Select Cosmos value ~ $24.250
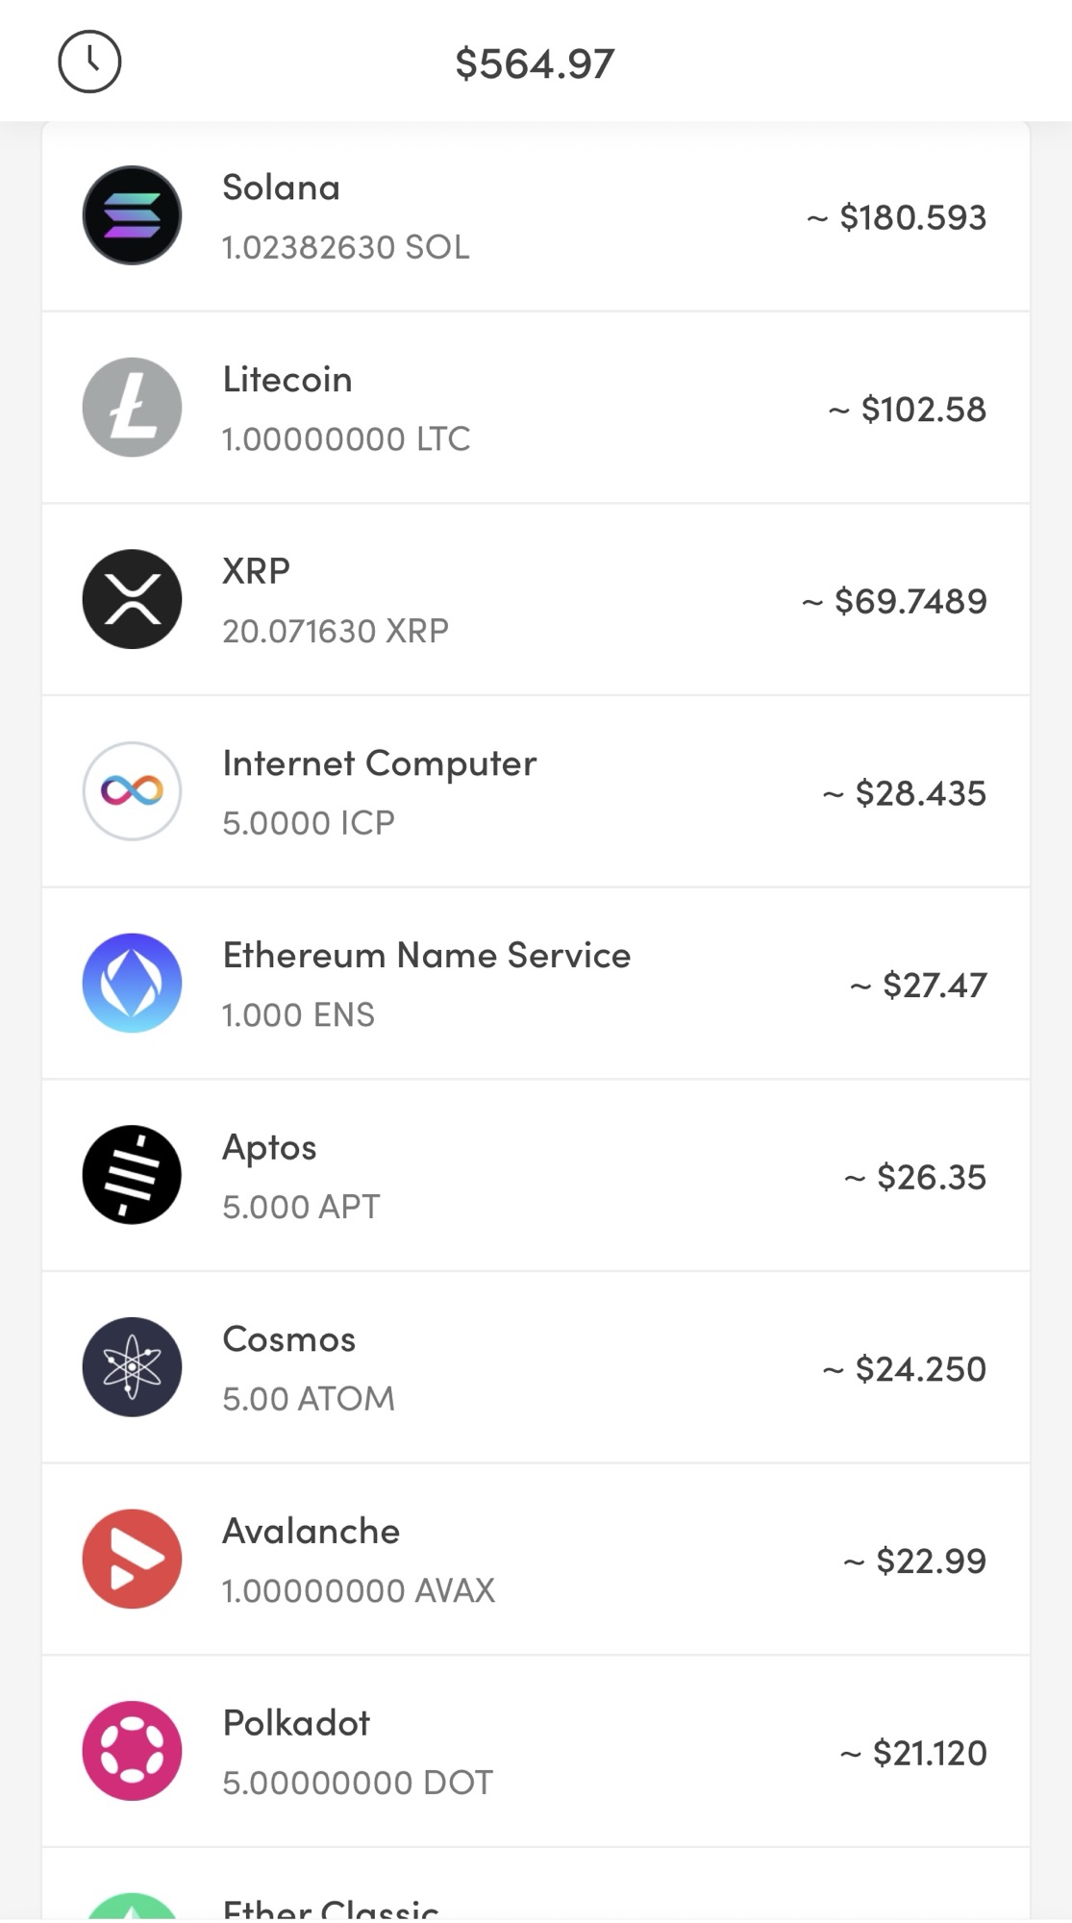 (x=904, y=1368)
